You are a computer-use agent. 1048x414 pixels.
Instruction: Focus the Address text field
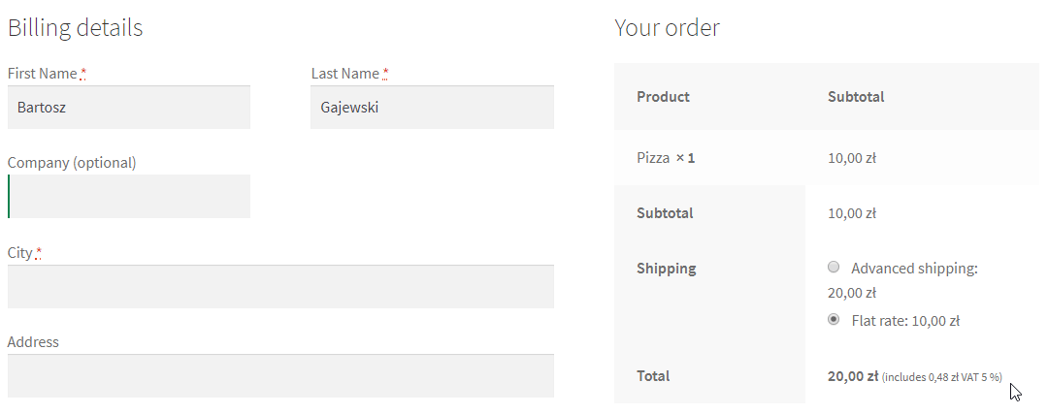tap(280, 376)
